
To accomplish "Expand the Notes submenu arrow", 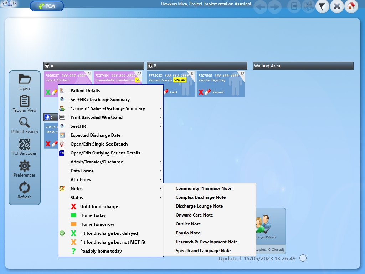I will click(x=160, y=188).
